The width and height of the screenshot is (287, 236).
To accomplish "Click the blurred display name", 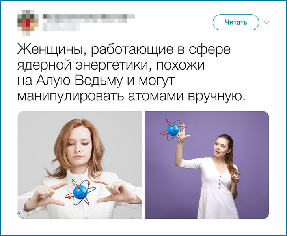I will click(89, 16).
